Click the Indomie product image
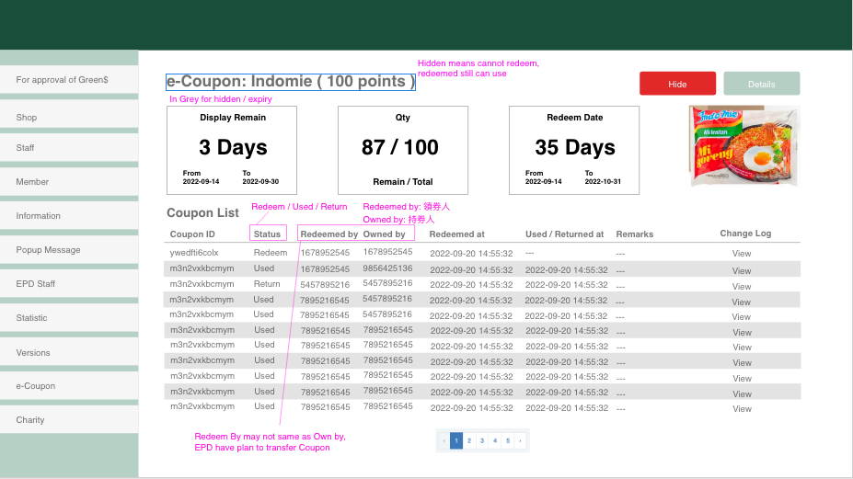Image resolution: width=853 pixels, height=479 pixels. pos(743,145)
